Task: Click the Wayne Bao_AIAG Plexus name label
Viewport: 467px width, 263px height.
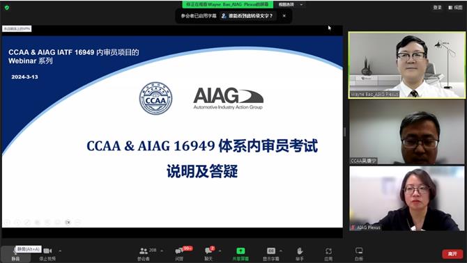Action: click(374, 94)
